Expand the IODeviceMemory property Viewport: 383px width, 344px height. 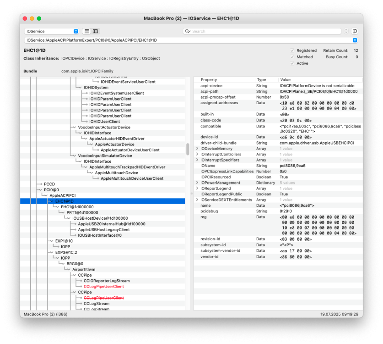[x=197, y=148]
